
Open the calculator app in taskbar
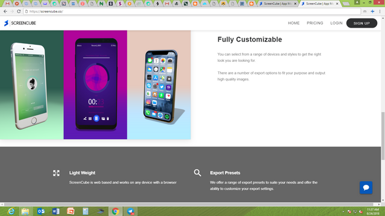coord(85,211)
